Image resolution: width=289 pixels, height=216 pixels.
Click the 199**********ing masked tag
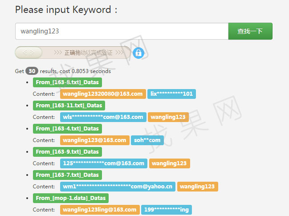167,210
